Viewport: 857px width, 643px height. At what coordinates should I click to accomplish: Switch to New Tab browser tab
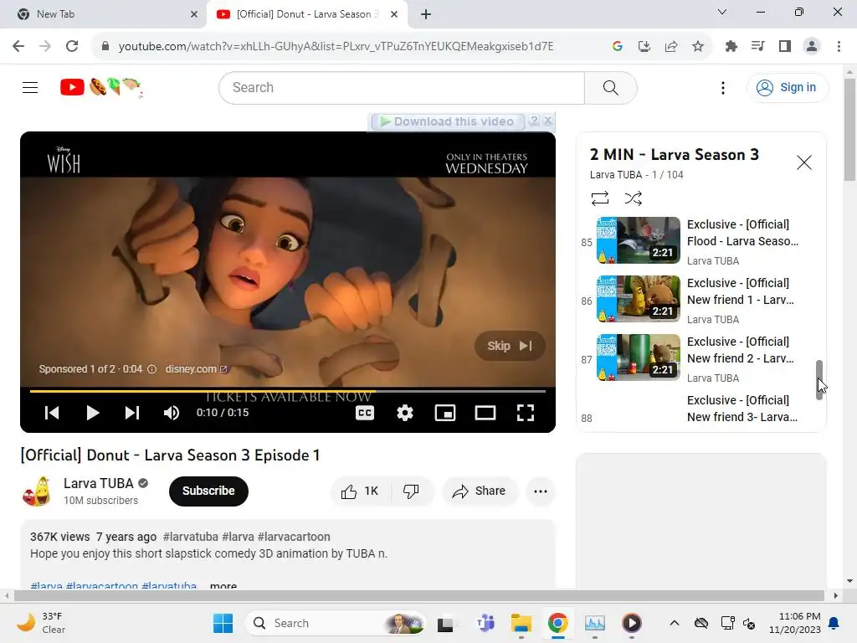click(x=103, y=14)
